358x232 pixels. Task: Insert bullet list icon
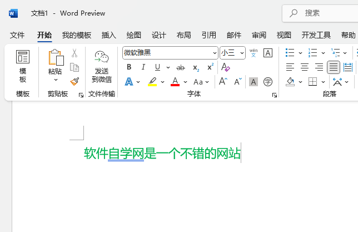click(x=290, y=53)
